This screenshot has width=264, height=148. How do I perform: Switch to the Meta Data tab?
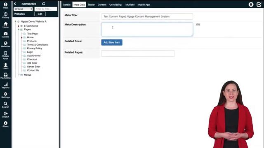pos(79,5)
